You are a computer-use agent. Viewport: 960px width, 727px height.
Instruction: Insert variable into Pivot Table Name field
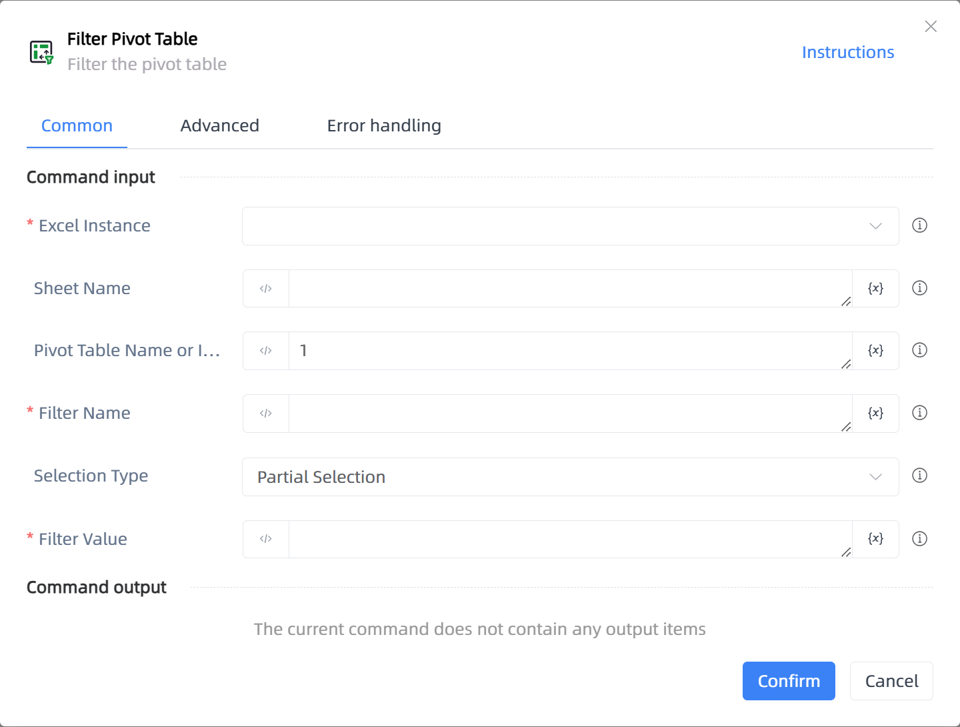875,351
